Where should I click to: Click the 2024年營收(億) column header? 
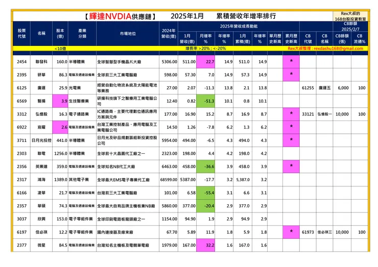point(169,34)
